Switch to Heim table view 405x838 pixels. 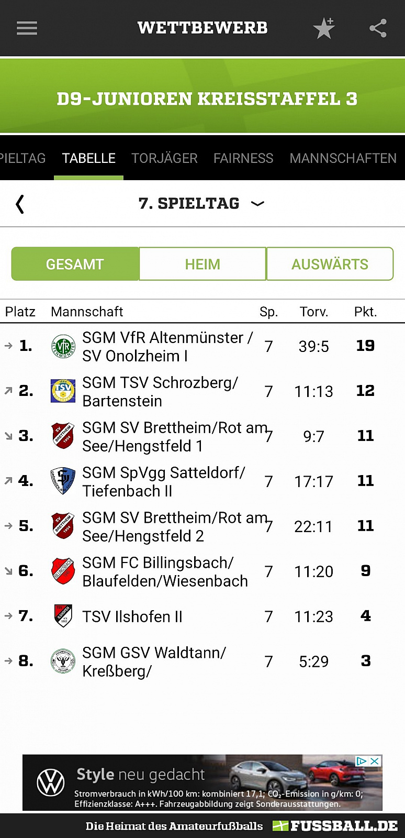pyautogui.click(x=203, y=264)
